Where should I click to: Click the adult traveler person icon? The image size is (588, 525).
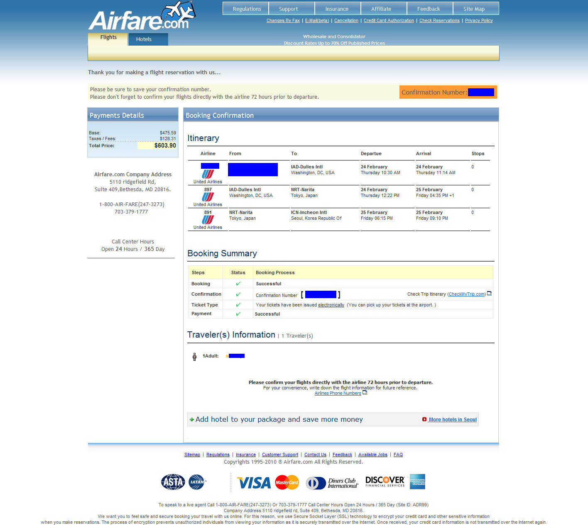tap(194, 357)
